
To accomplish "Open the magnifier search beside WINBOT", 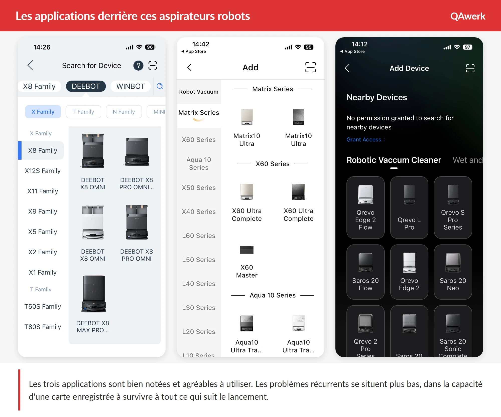I will (160, 86).
